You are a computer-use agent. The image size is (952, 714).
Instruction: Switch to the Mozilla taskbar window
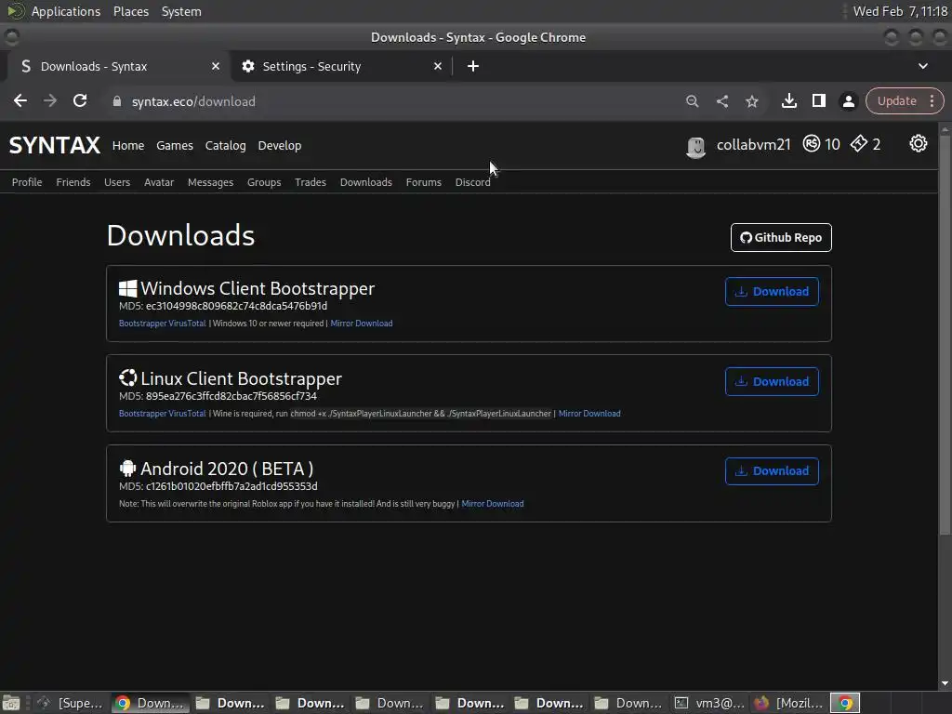pyautogui.click(x=788, y=703)
